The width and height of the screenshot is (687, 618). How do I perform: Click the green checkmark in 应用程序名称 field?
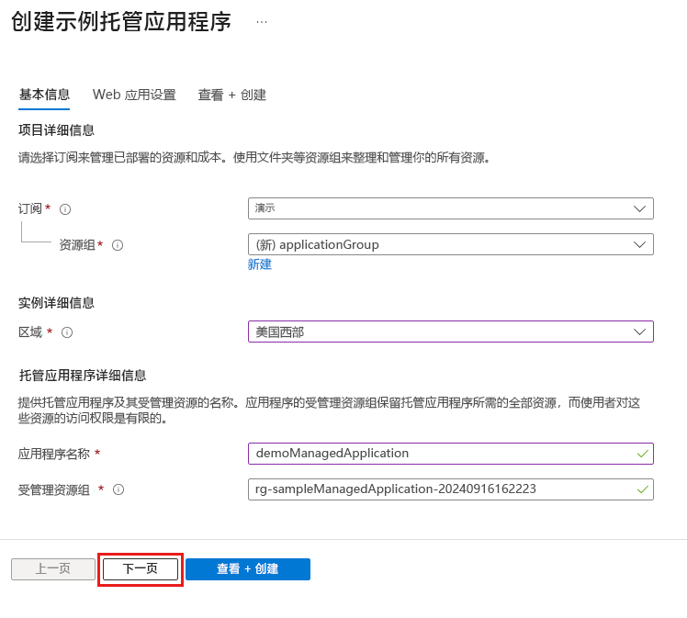pyautogui.click(x=642, y=454)
